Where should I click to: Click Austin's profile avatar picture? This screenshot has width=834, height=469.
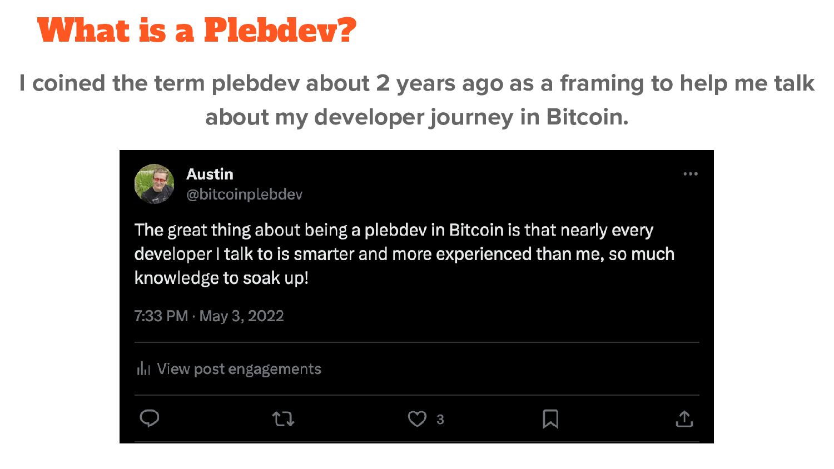point(155,184)
